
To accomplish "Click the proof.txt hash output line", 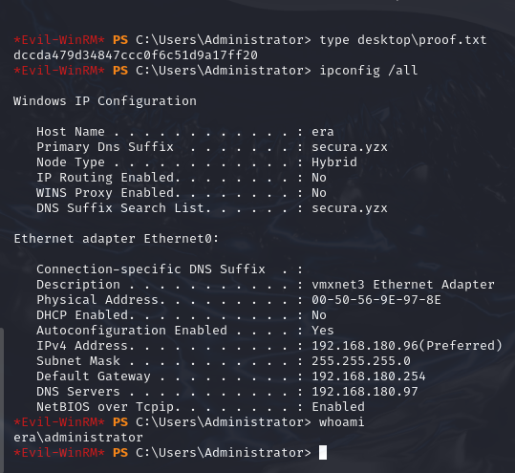I will [136, 55].
